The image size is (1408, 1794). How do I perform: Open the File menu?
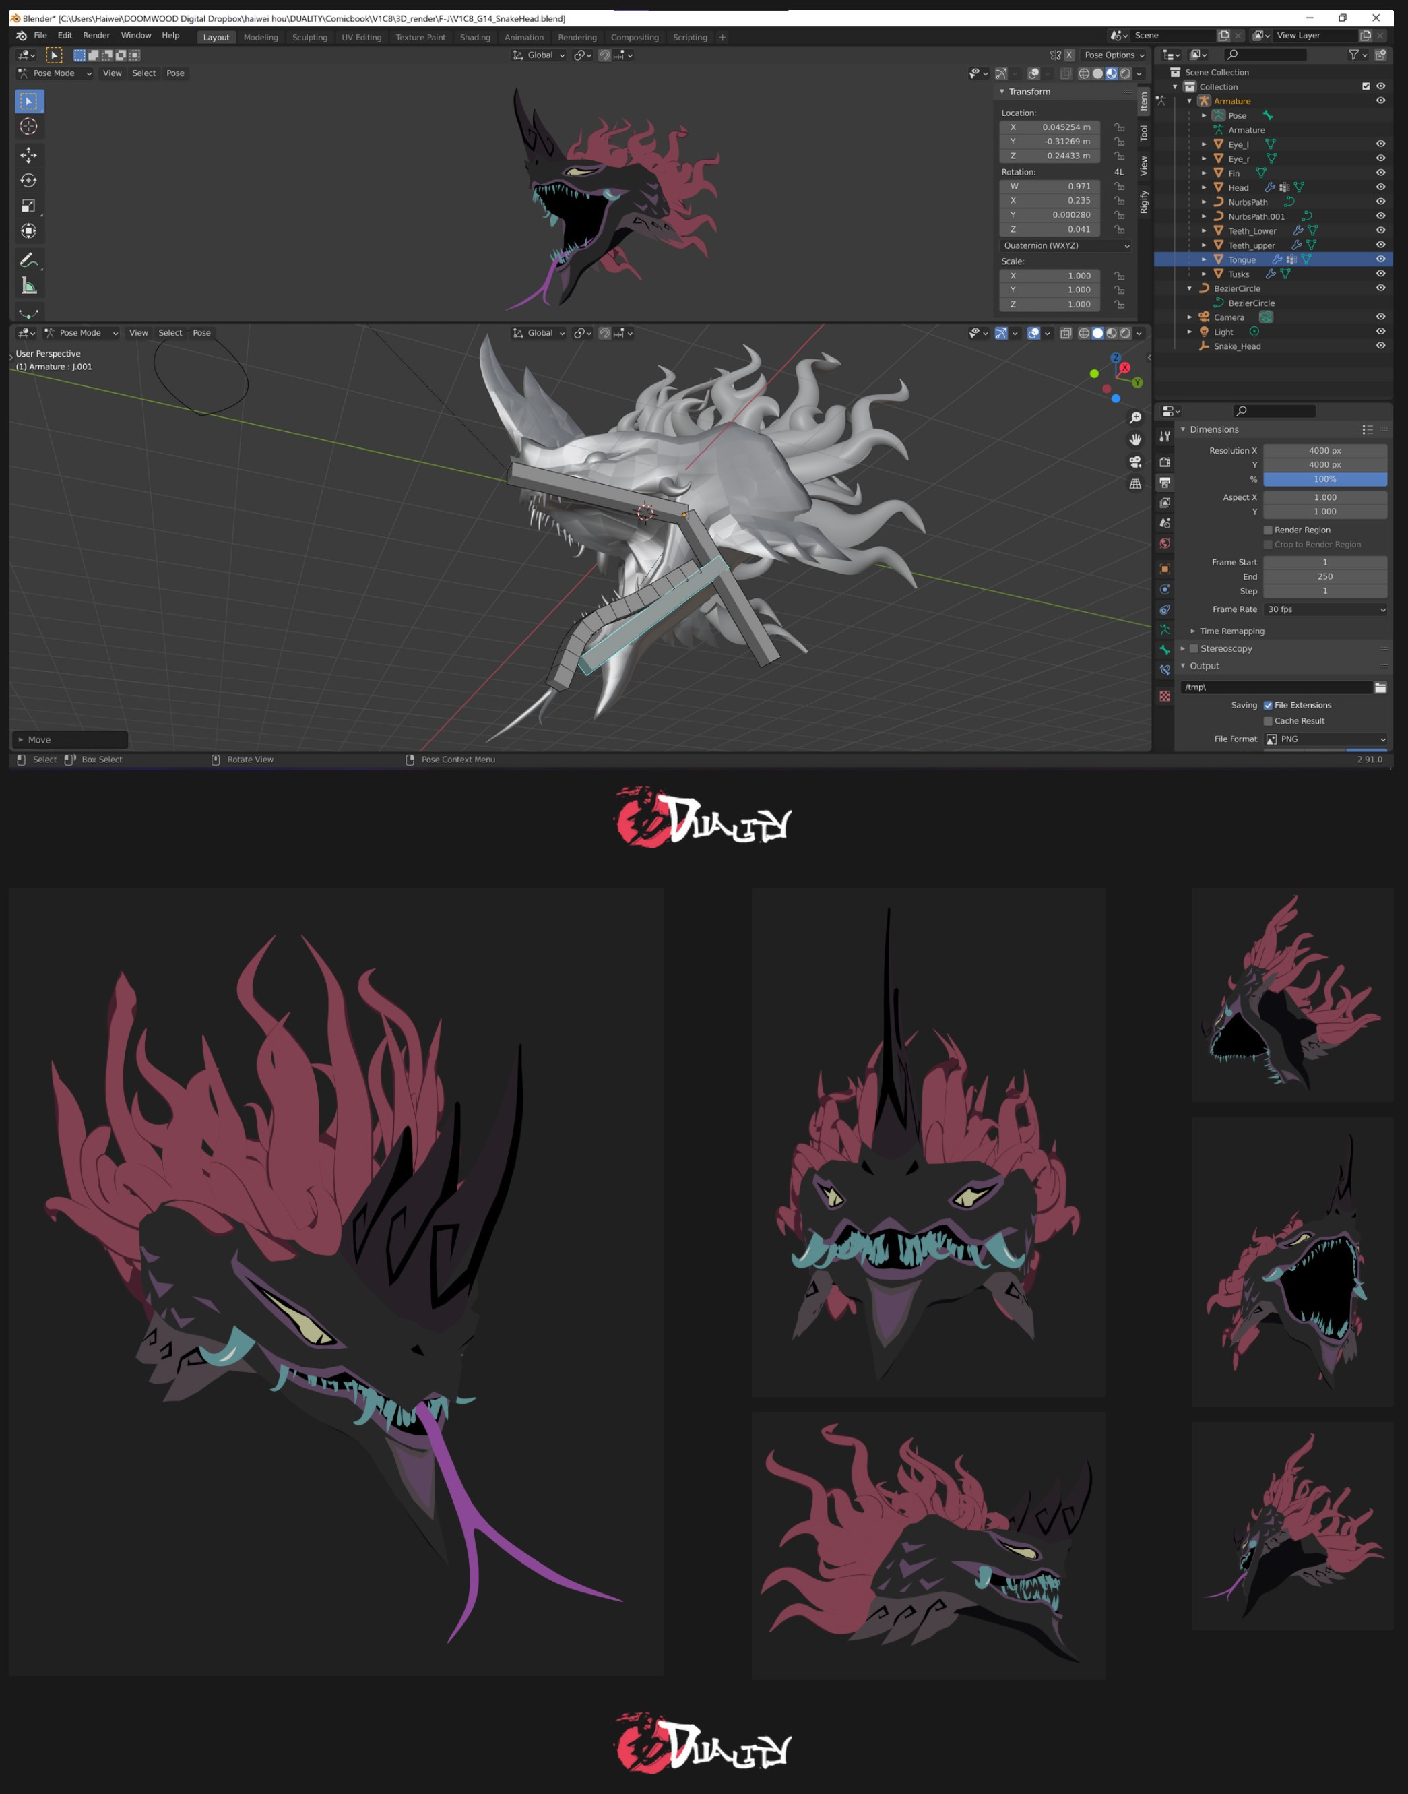pos(40,36)
